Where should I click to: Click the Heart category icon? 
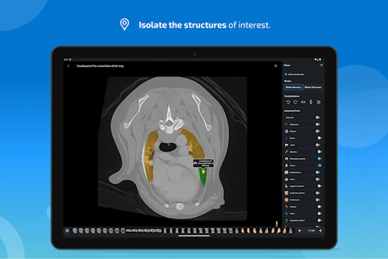point(286,179)
